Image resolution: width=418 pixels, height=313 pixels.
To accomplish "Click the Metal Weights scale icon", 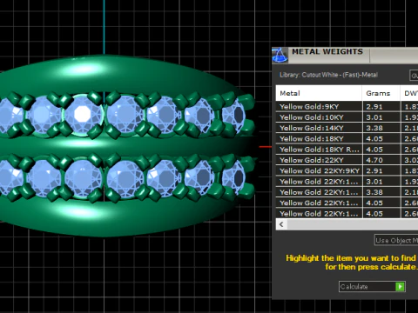I will 280,55.
